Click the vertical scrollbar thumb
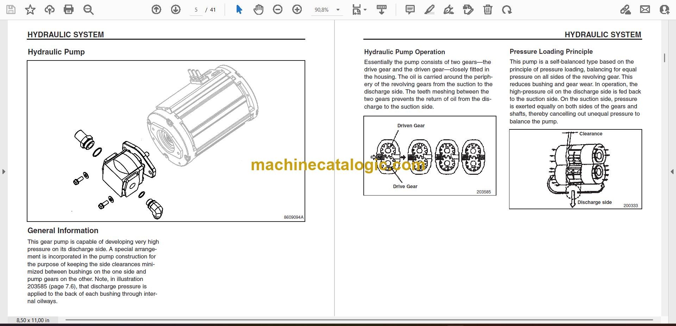Screen dimensions: 676x326 (x=664, y=58)
